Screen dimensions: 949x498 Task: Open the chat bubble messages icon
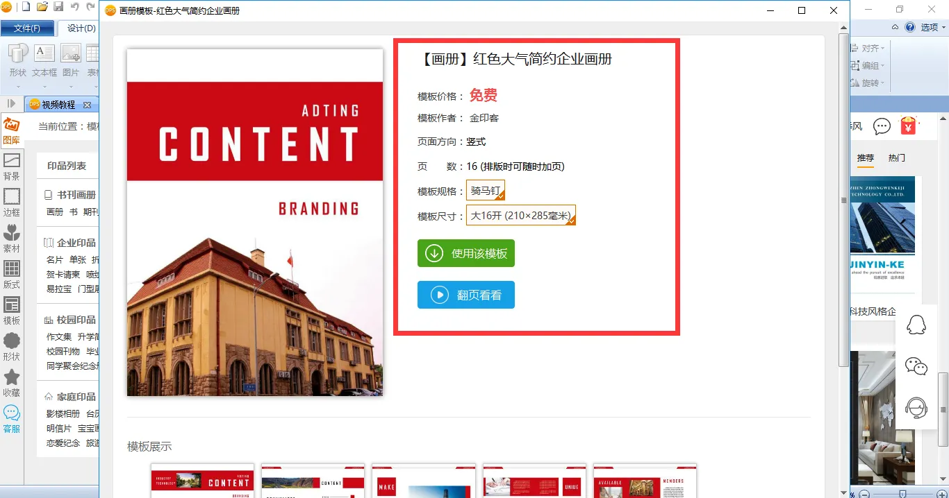tap(882, 126)
